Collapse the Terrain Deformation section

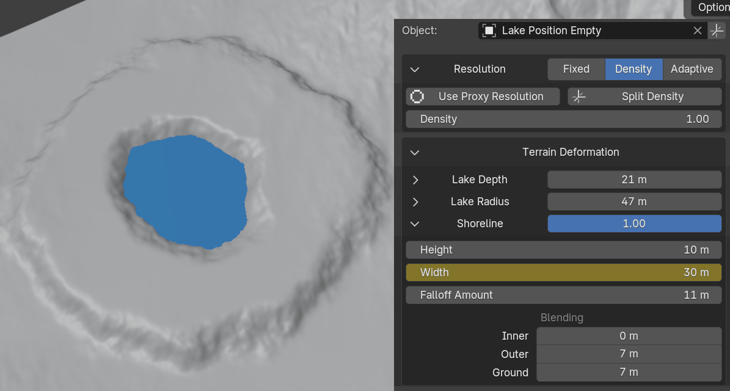[x=415, y=152]
